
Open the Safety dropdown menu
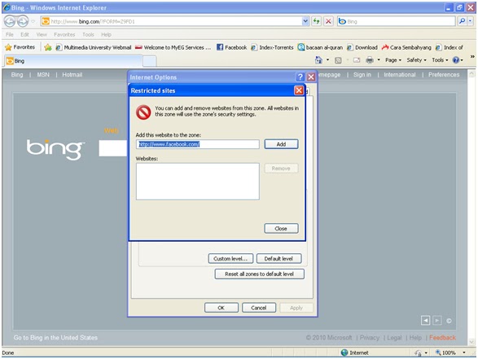pyautogui.click(x=416, y=60)
